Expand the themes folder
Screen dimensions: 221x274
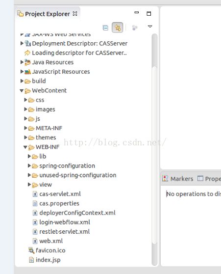coord(25,137)
